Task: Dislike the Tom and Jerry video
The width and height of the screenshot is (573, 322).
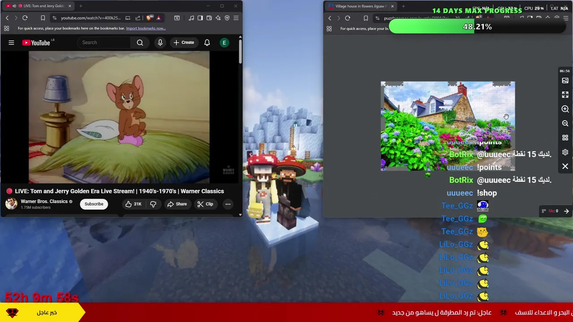Action: pos(153,204)
